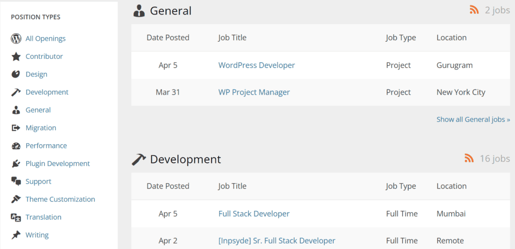Click the translation icon beside Translation

(x=16, y=217)
